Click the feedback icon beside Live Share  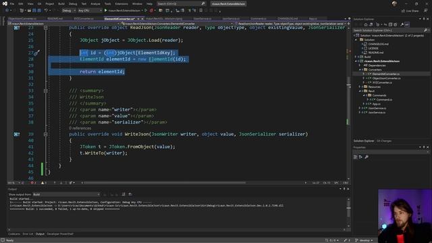(x=426, y=11)
